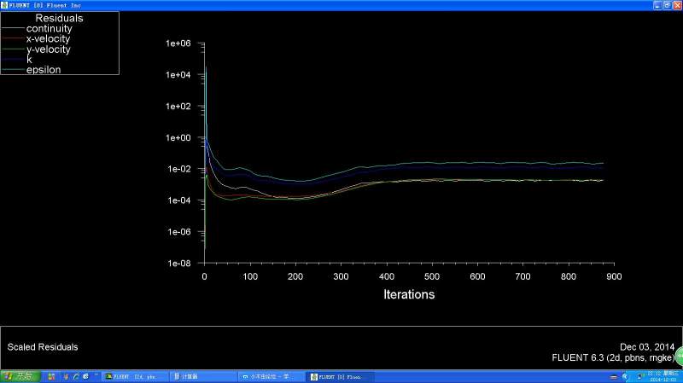Image resolution: width=683 pixels, height=383 pixels.
Task: Click the epsilon legend entry
Action: 44,69
